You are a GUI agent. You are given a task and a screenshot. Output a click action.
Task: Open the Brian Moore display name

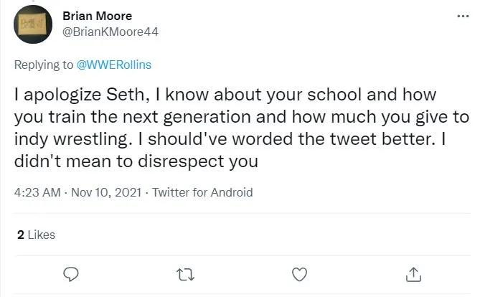click(x=98, y=16)
